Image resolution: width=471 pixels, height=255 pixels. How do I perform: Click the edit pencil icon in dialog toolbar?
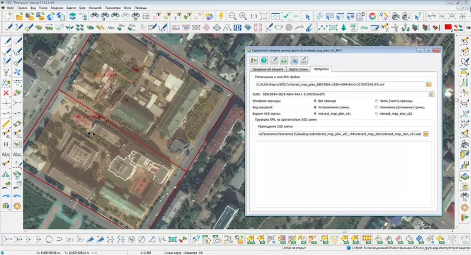(x=274, y=59)
